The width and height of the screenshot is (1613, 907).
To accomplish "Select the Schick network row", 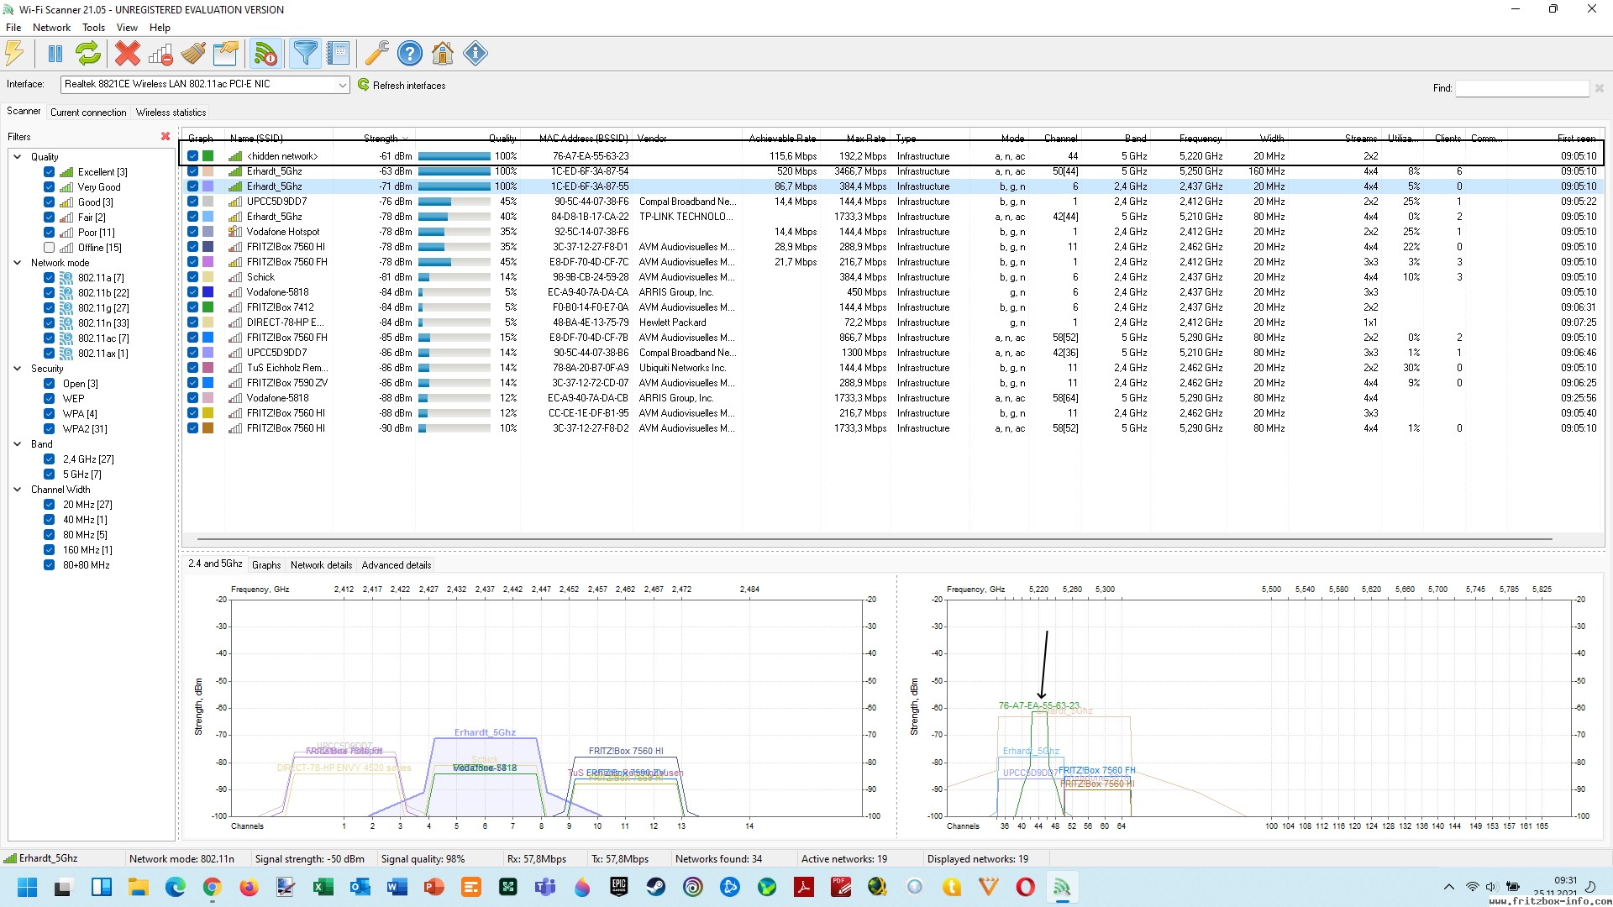I will click(x=892, y=277).
